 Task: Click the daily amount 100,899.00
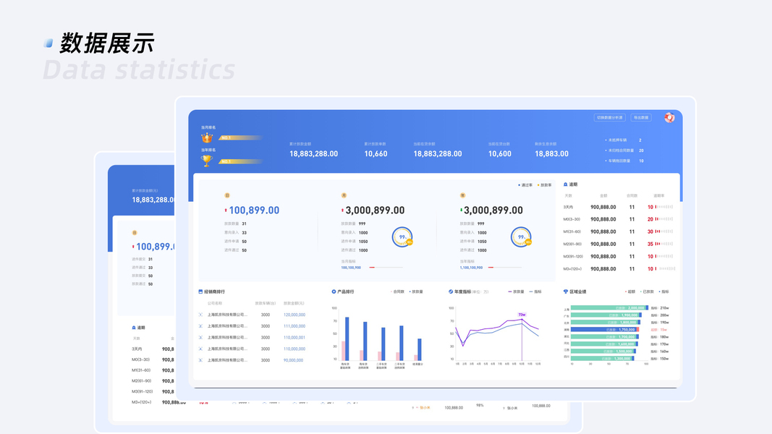pos(254,210)
